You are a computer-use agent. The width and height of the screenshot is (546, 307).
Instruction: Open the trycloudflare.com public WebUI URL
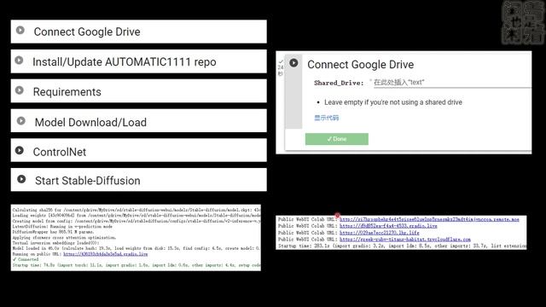click(x=405, y=239)
